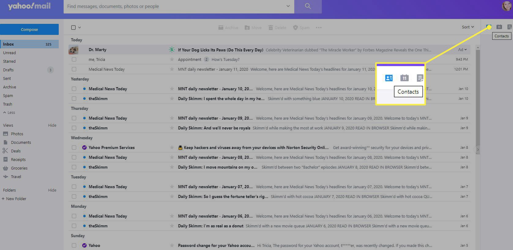The image size is (513, 250).
Task: Expand the right side panel arrow
Action: pos(478,150)
